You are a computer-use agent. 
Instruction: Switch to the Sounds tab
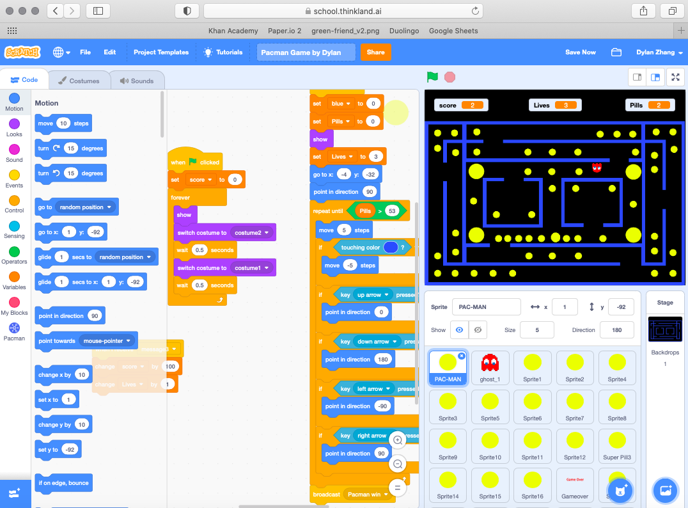pos(137,81)
